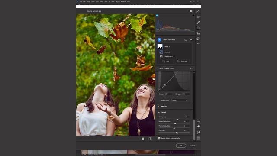The image size is (277, 156).
Task: Switch to single view preview icon
Action: click(x=143, y=139)
